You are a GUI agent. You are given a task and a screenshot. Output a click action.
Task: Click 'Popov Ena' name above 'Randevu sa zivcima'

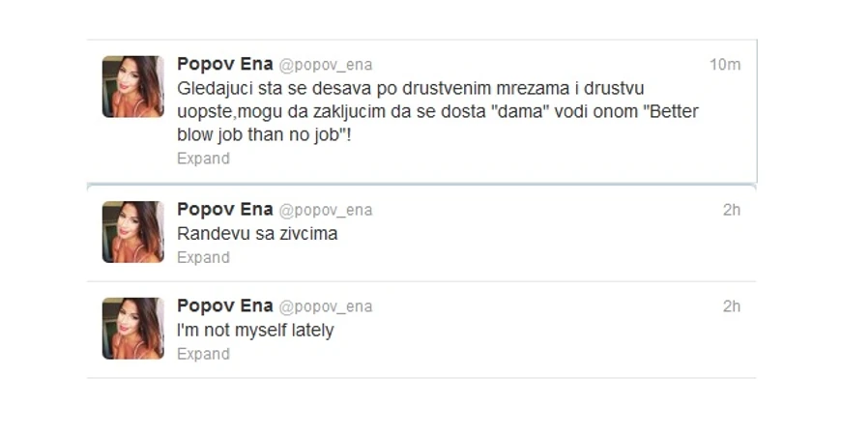click(224, 210)
